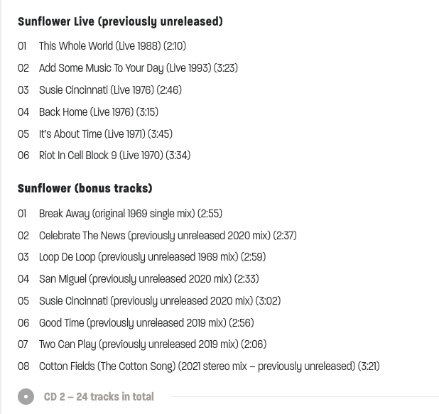439x414 pixels.
Task: Select Break Away original 1969 single mix
Action: click(131, 214)
